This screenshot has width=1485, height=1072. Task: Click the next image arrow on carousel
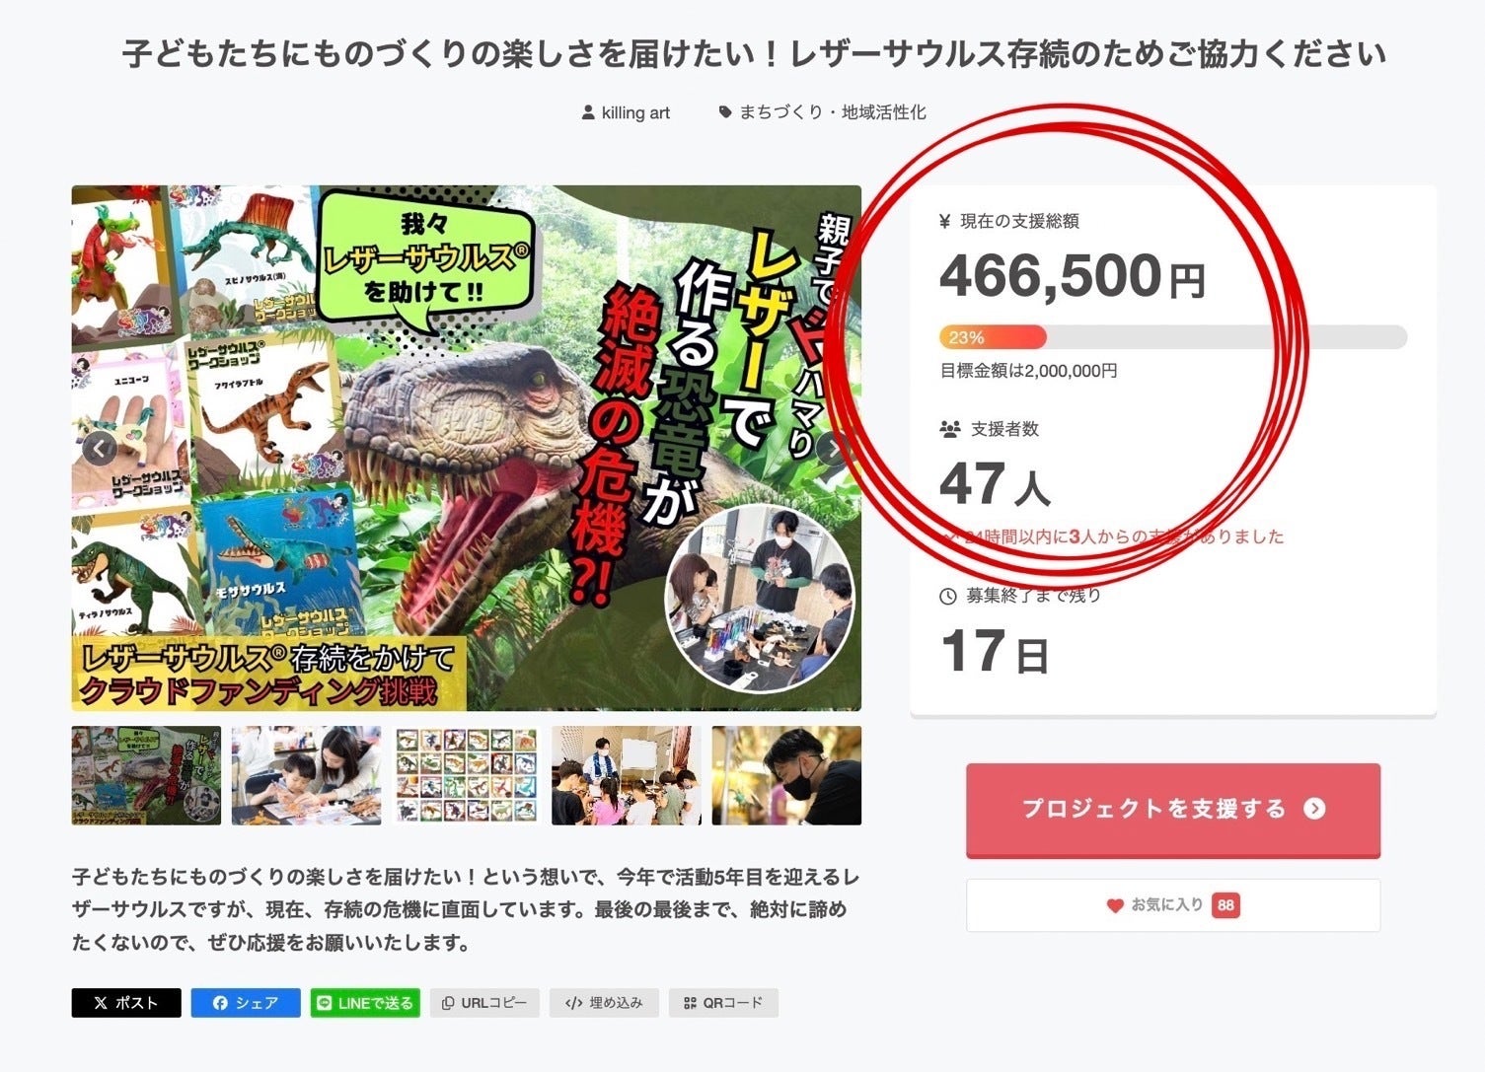[834, 449]
